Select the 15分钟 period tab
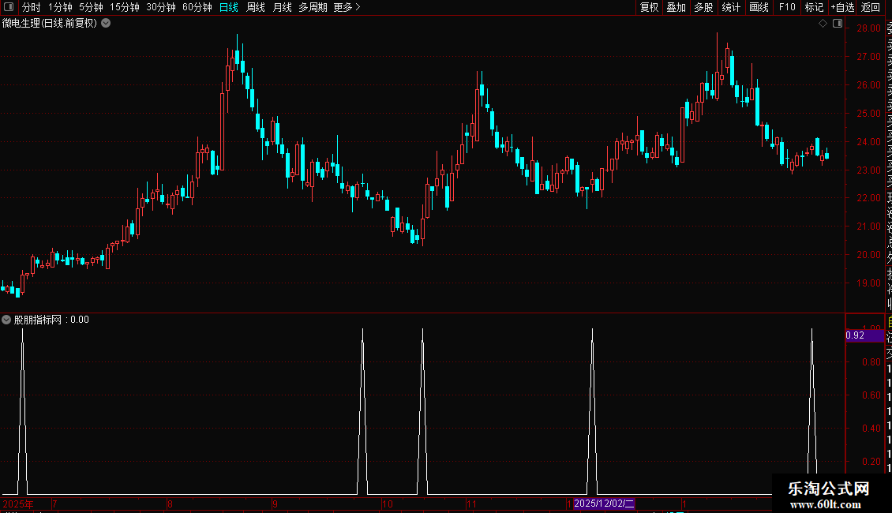The height and width of the screenshot is (513, 892). pos(125,7)
